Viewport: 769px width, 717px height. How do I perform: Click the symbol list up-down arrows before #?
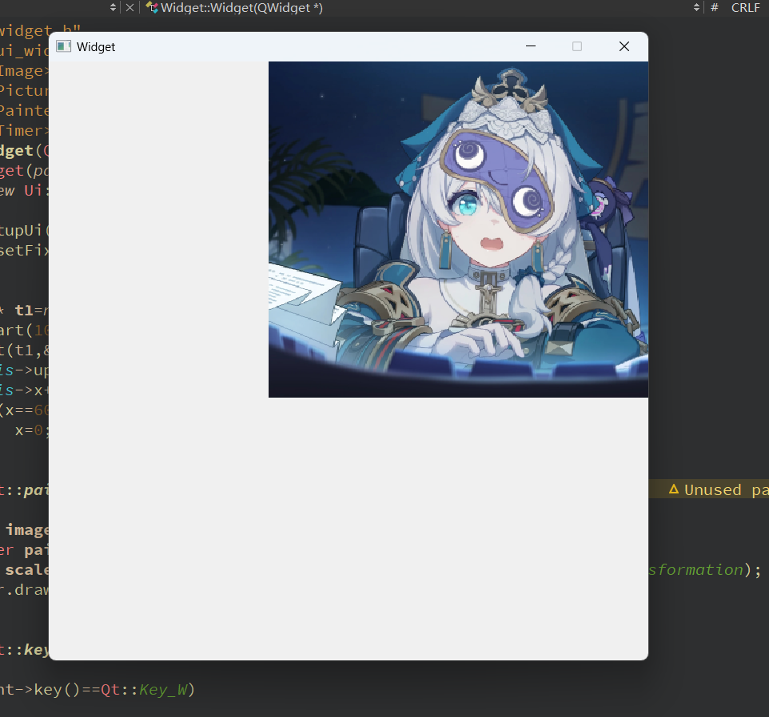[696, 8]
